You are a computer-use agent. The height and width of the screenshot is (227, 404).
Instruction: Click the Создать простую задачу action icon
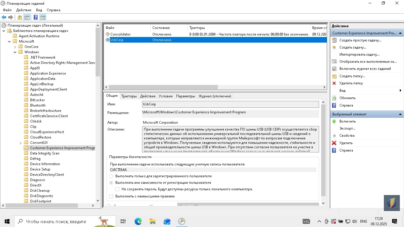334,40
